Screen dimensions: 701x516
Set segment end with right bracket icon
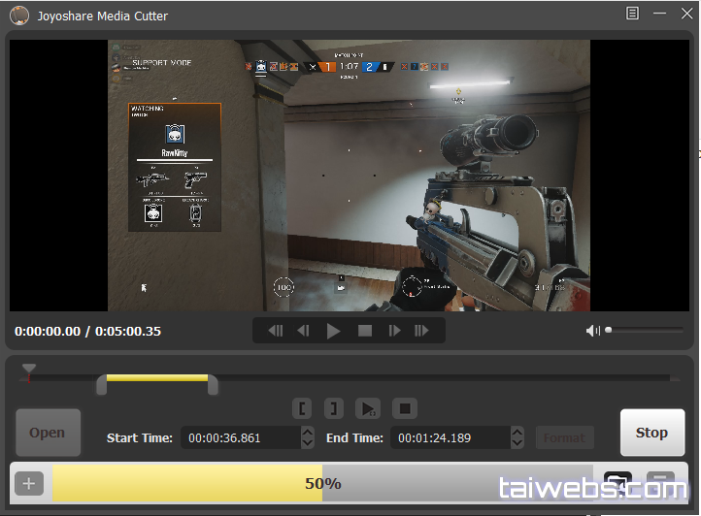pos(332,408)
